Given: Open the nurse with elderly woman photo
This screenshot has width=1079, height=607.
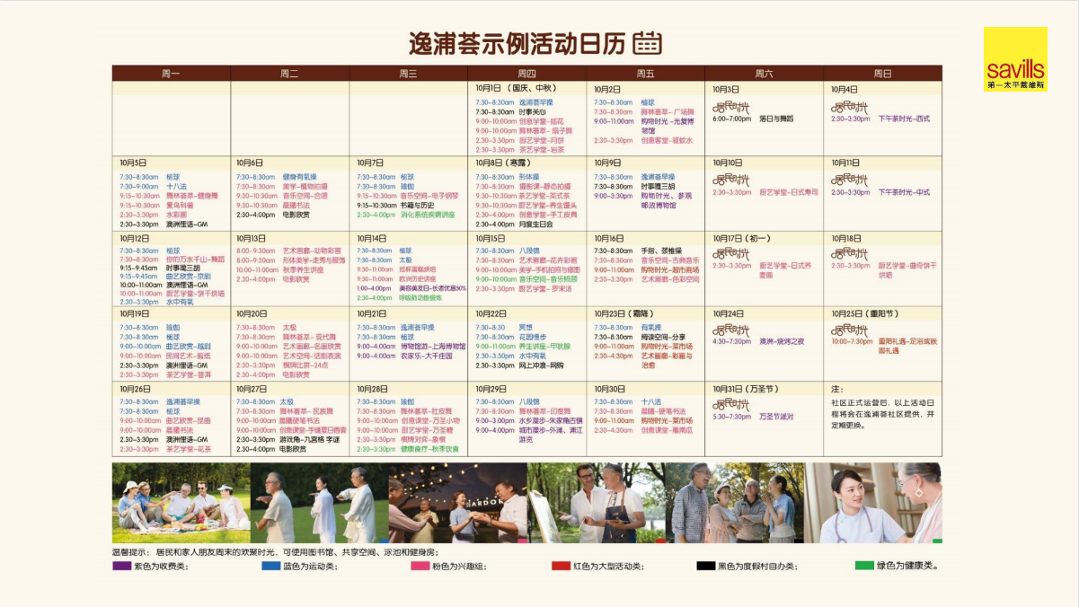Looking at the screenshot, I should tap(872, 503).
